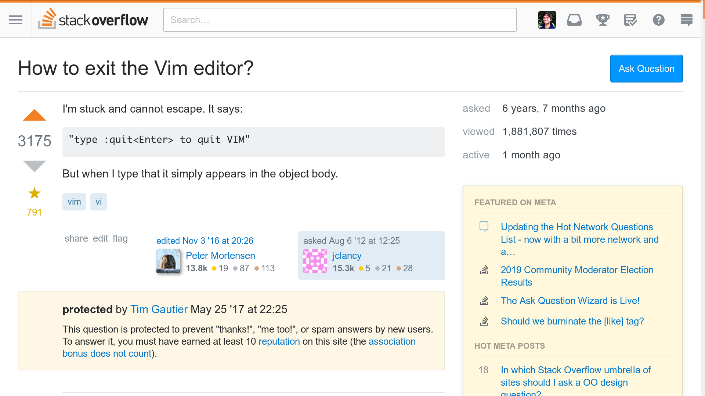Open the help question-mark icon
Screen dimensions: 705x396
pyautogui.click(x=658, y=20)
